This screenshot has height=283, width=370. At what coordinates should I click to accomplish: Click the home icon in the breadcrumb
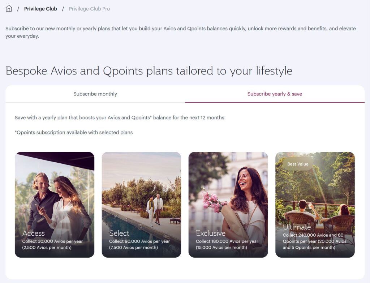pos(9,9)
